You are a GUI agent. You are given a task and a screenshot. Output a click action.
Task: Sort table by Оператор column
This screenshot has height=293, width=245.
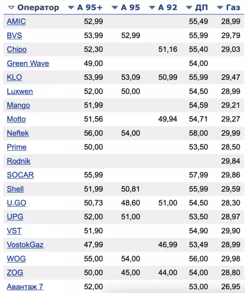click(x=34, y=7)
